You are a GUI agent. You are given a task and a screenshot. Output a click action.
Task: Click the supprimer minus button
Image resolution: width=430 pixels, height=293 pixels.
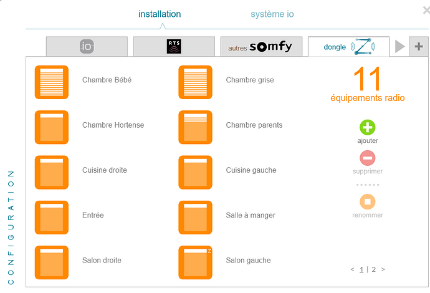click(x=368, y=158)
